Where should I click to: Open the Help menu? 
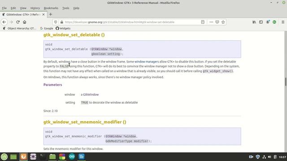[x=76, y=8]
